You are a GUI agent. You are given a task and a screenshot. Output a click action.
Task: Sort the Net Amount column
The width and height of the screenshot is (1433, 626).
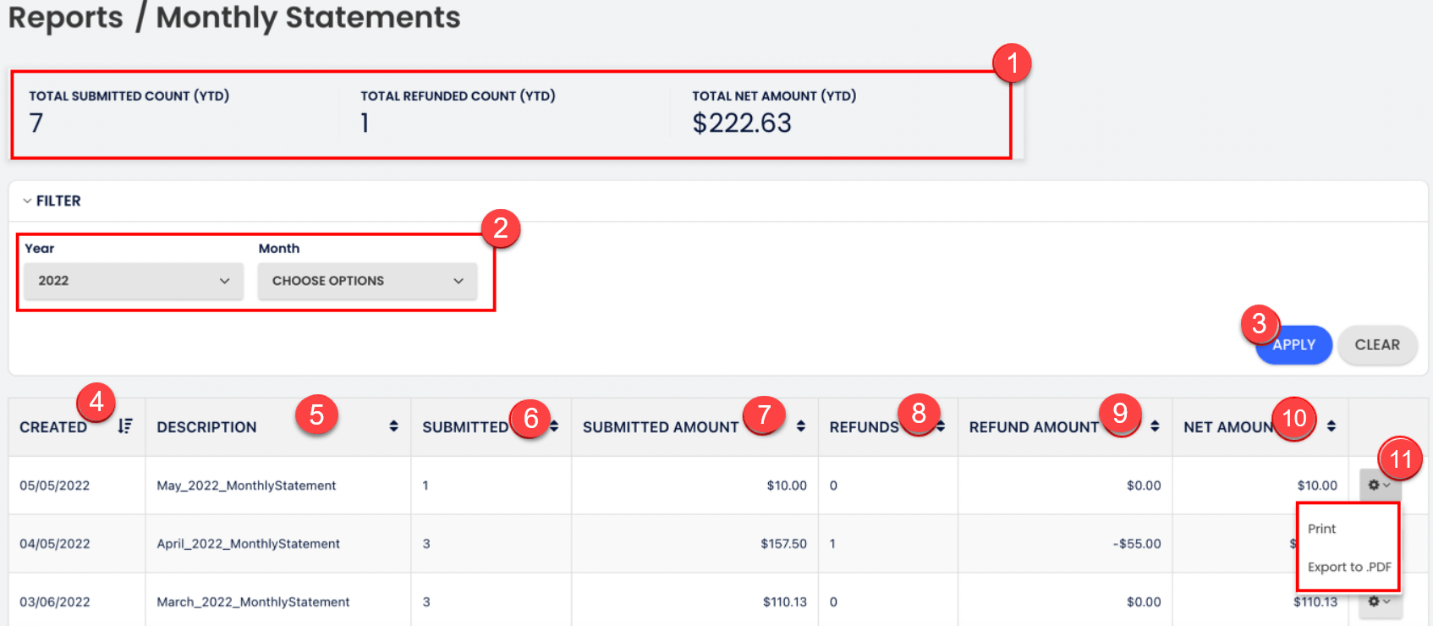[1331, 426]
